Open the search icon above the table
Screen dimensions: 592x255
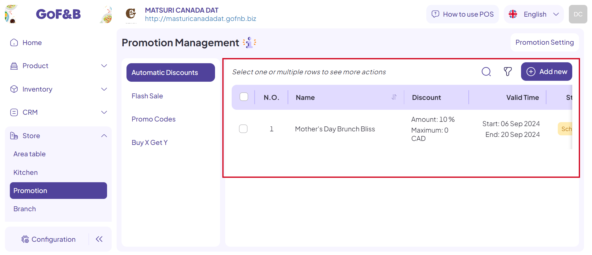point(486,72)
